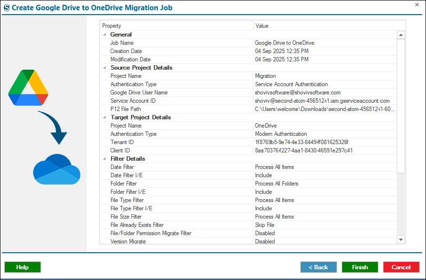Go back with the Back button
The image size is (426, 280).
[x=318, y=267]
